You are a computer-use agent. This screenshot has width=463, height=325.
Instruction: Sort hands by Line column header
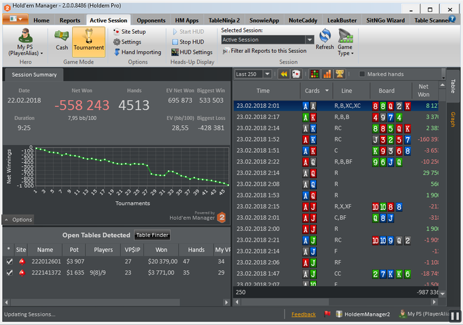(x=351, y=91)
